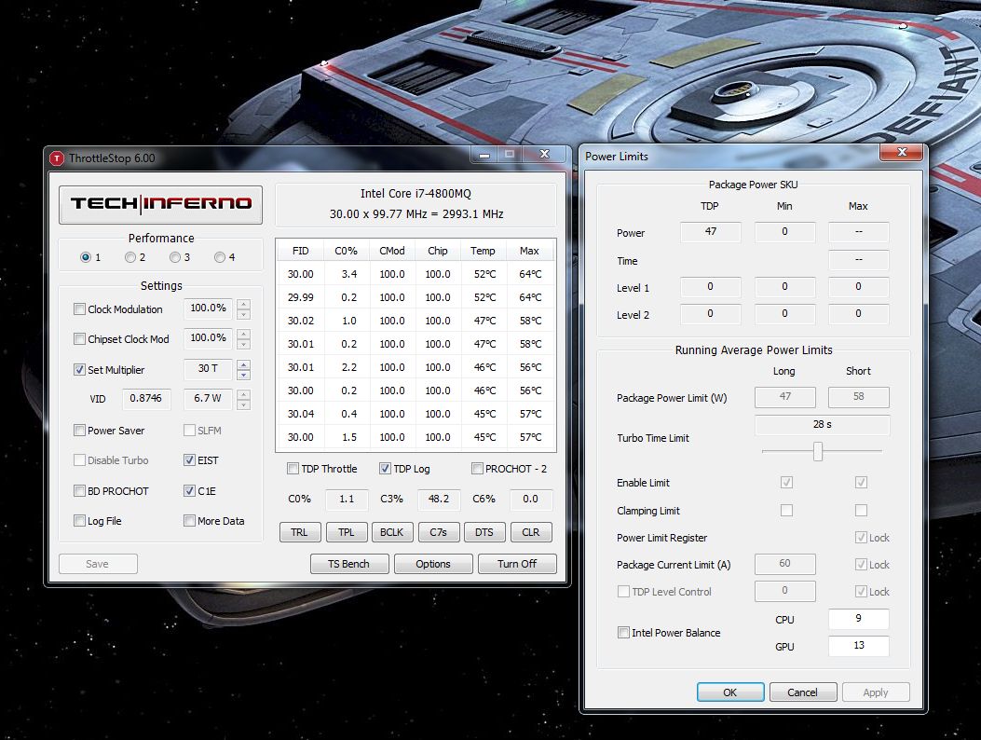
Task: Click VID power down arrow
Action: (x=244, y=404)
